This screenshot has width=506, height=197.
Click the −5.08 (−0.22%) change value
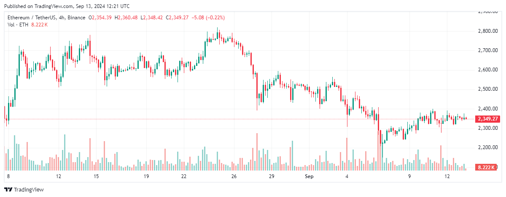coord(208,18)
